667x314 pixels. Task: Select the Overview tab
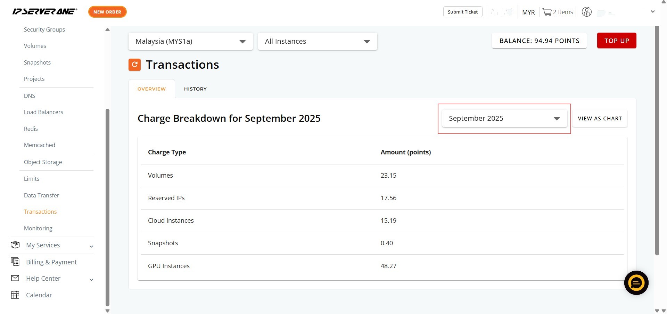click(151, 89)
